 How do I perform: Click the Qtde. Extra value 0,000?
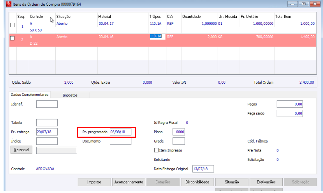point(147,82)
